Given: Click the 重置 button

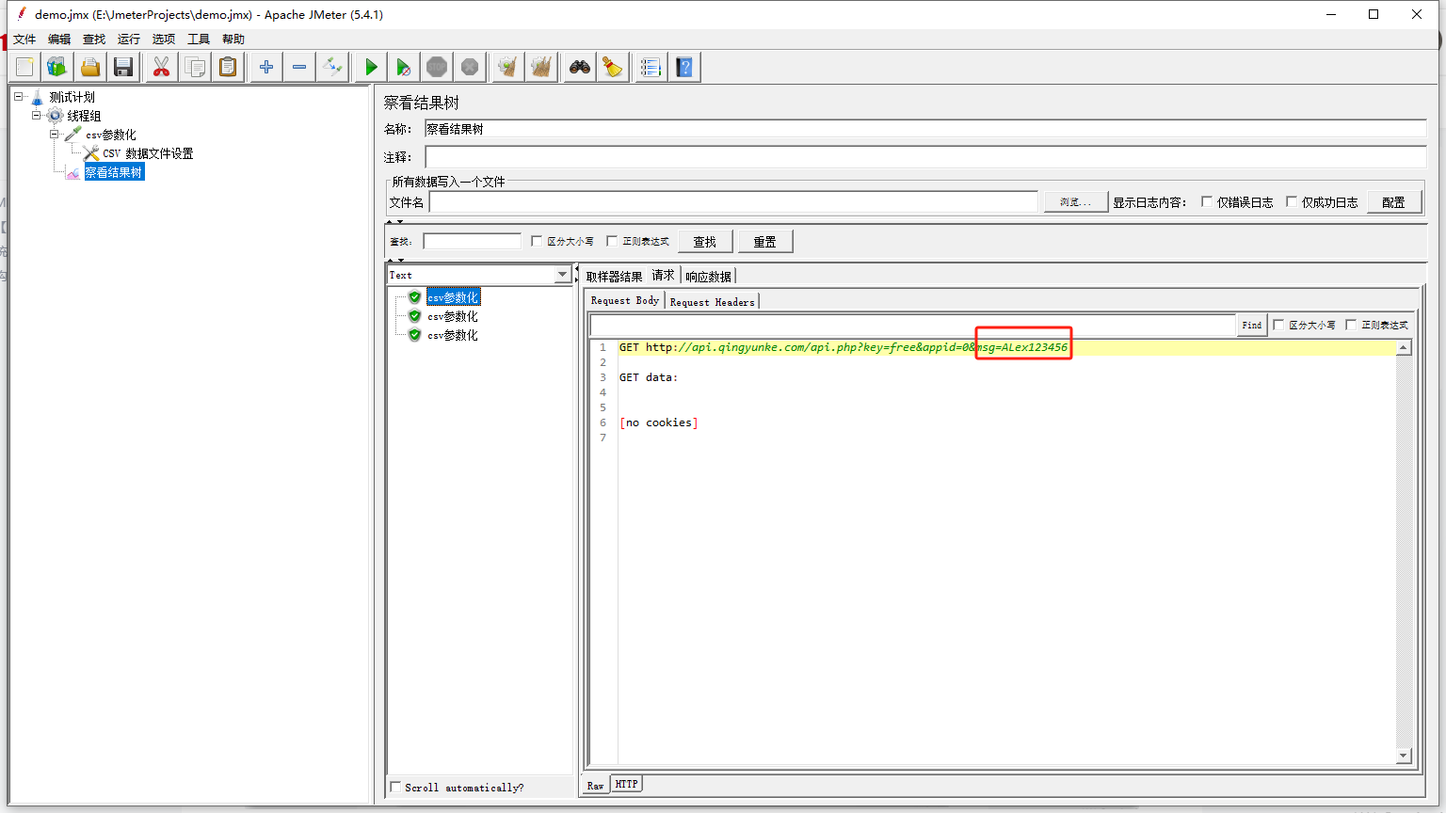Looking at the screenshot, I should (765, 242).
